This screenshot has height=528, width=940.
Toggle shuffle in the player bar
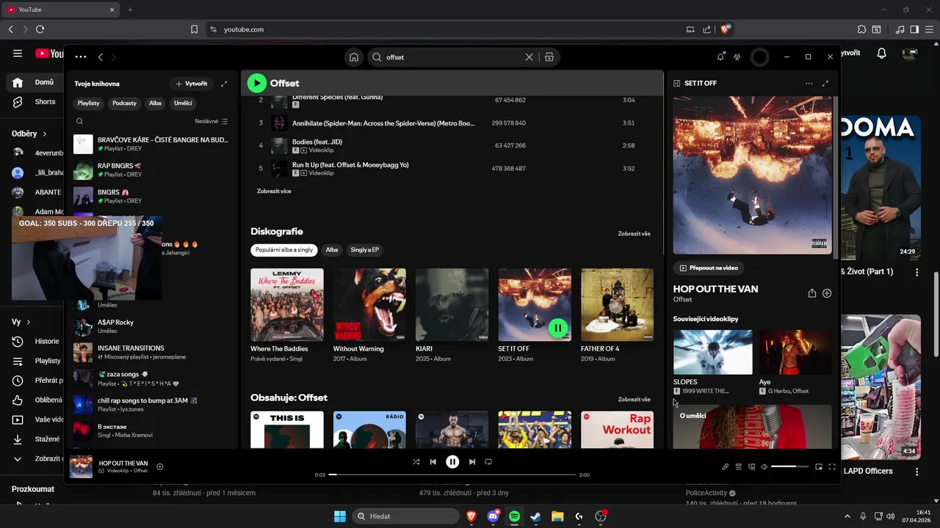click(x=416, y=462)
